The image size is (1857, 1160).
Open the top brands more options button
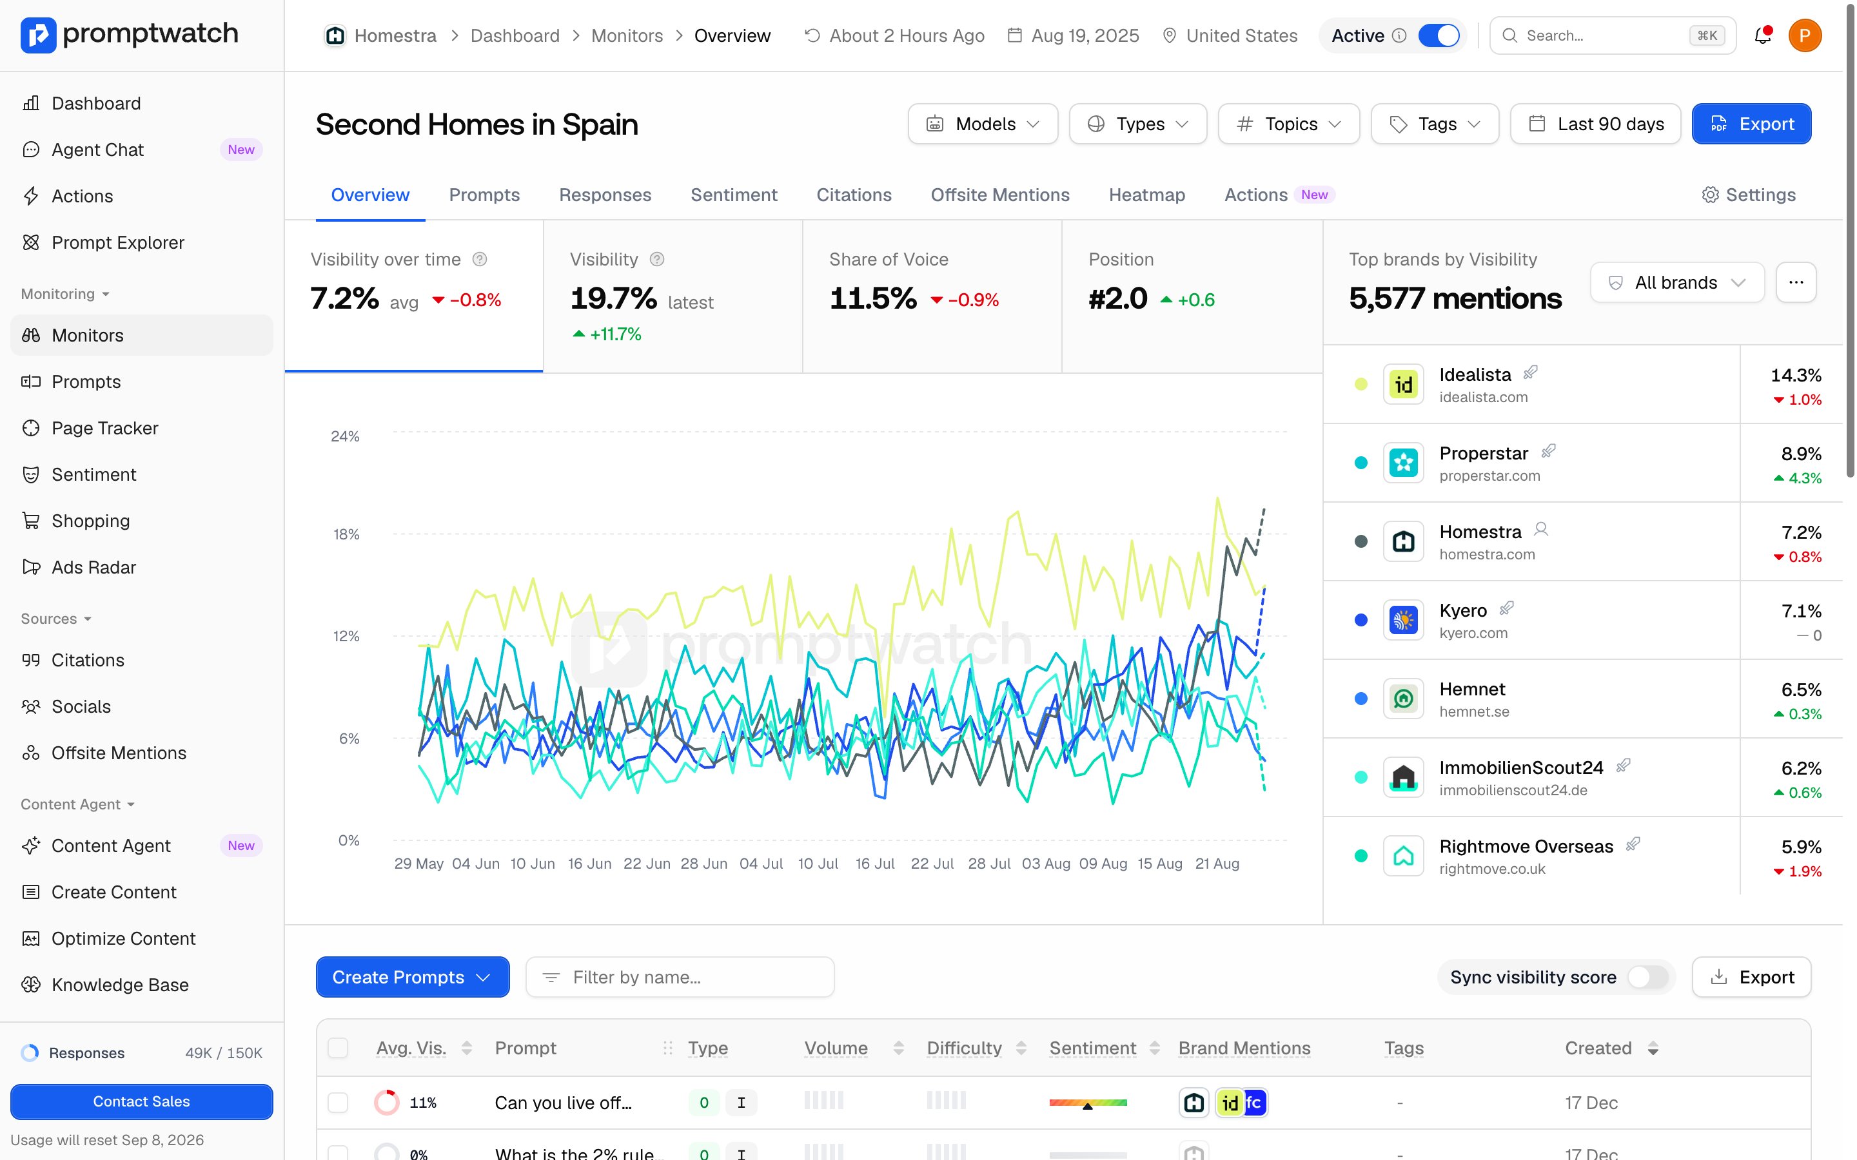click(1796, 282)
